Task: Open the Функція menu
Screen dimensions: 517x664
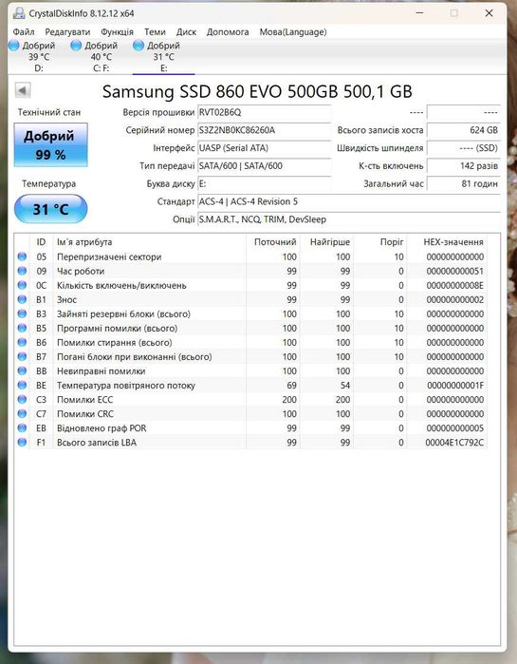Action: coord(117,32)
